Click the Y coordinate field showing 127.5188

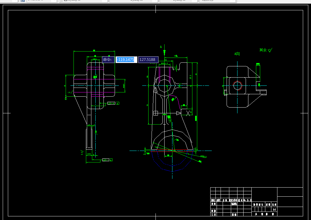(x=148, y=60)
